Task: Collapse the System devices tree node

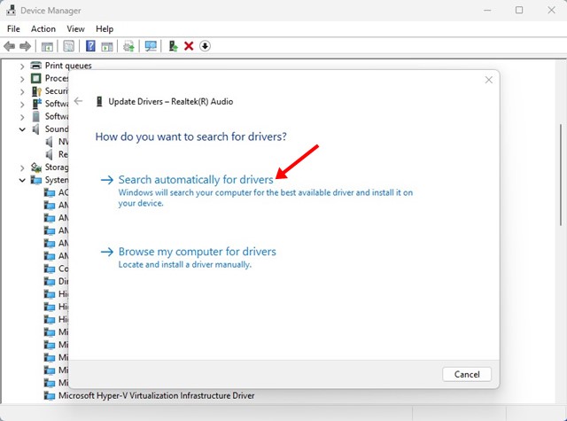Action: [x=23, y=180]
